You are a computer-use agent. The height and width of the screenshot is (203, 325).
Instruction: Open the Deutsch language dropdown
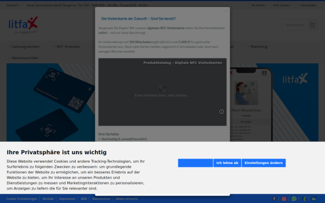tap(14, 5)
